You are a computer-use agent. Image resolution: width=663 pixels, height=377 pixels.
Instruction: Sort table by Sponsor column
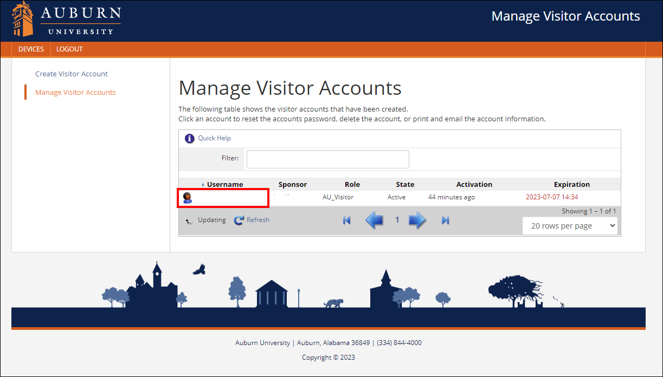pos(293,185)
